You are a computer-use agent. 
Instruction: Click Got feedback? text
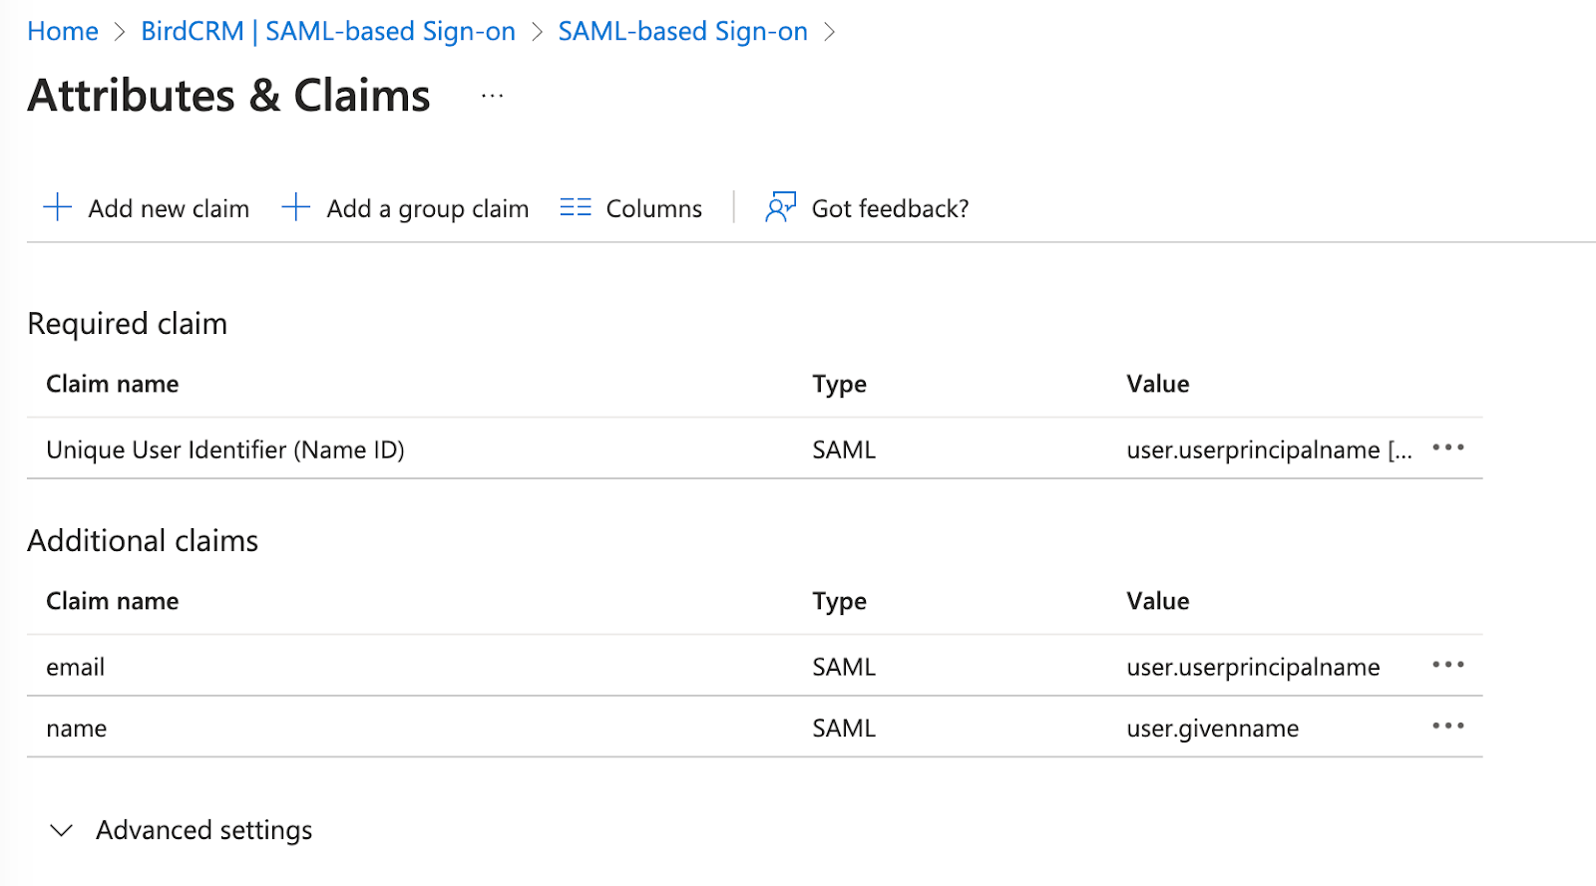point(890,208)
